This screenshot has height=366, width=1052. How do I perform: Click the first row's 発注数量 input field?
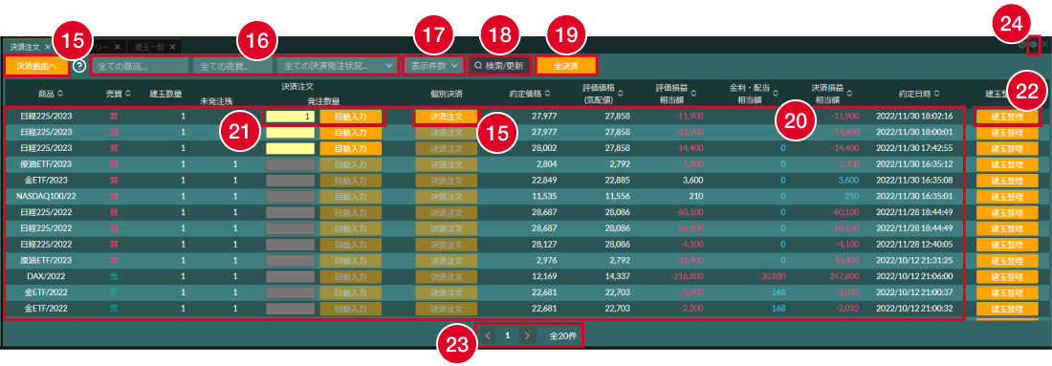point(291,116)
